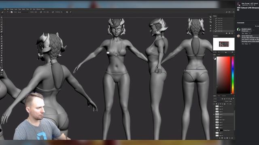Select the Type tool in the toolbox
This screenshot has width=259, height=145.
[x=2, y=53]
